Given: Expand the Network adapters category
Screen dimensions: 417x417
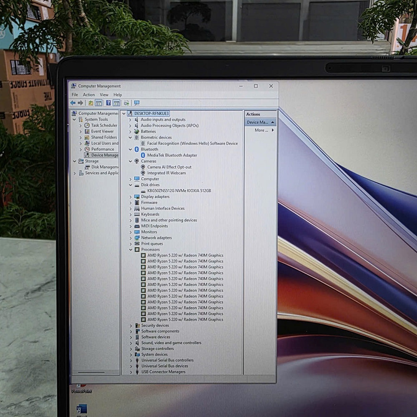Looking at the screenshot, I should click(x=131, y=238).
